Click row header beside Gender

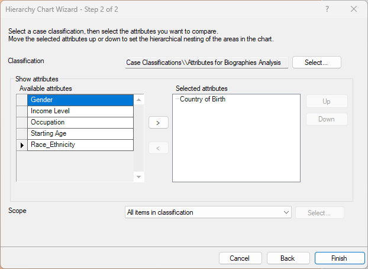pos(22,100)
